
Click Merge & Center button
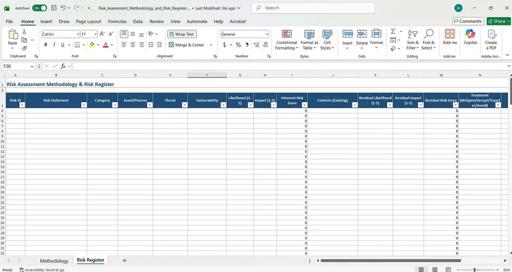[x=186, y=45]
